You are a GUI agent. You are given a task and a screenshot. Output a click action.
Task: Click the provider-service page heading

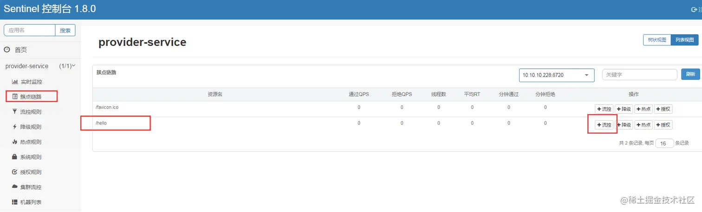coord(142,42)
